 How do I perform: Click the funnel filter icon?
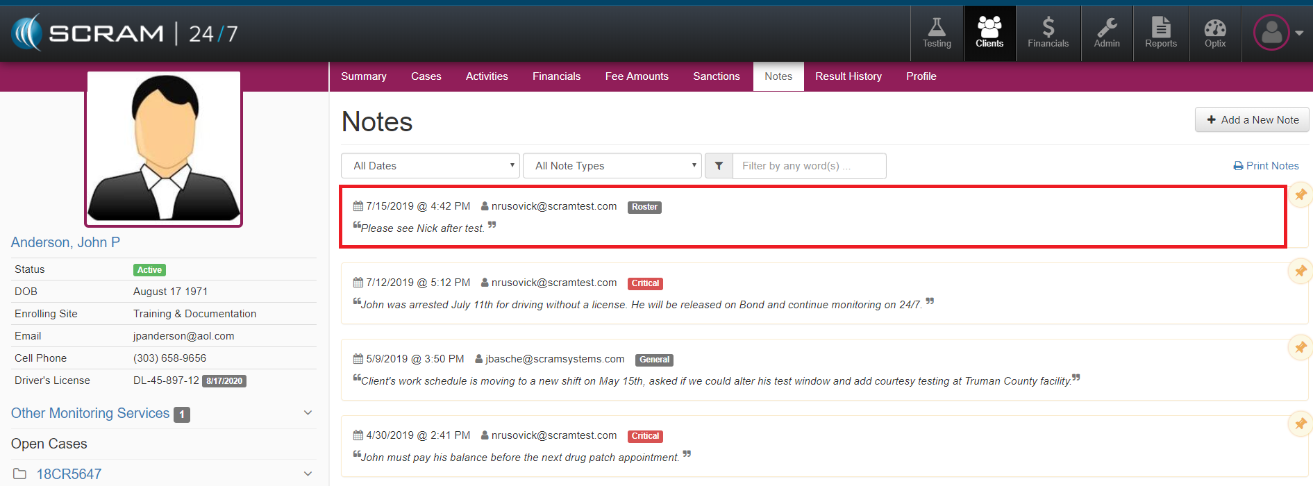coord(719,166)
